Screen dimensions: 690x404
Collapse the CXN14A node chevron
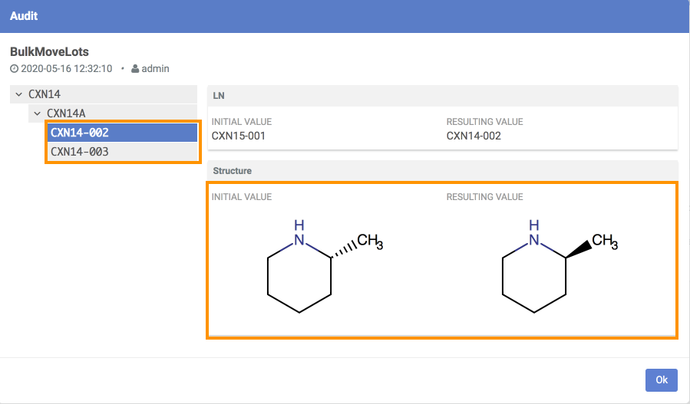[37, 113]
